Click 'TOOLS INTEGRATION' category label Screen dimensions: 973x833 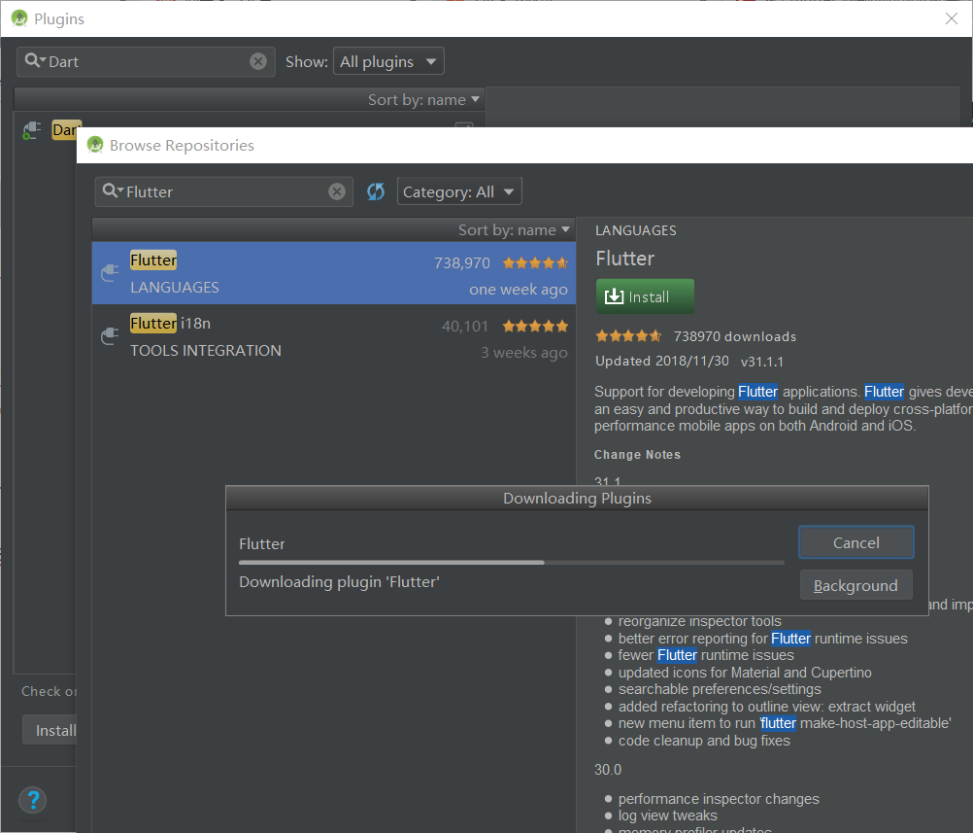coord(206,350)
